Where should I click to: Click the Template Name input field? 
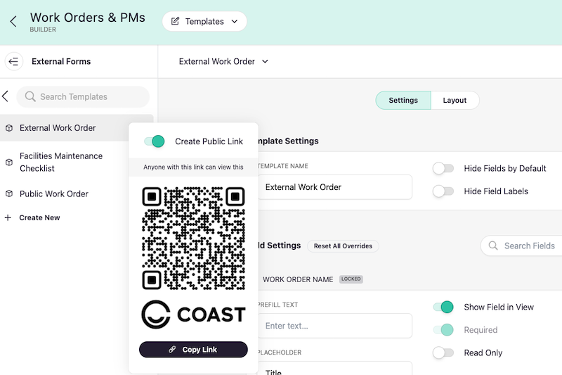click(335, 187)
